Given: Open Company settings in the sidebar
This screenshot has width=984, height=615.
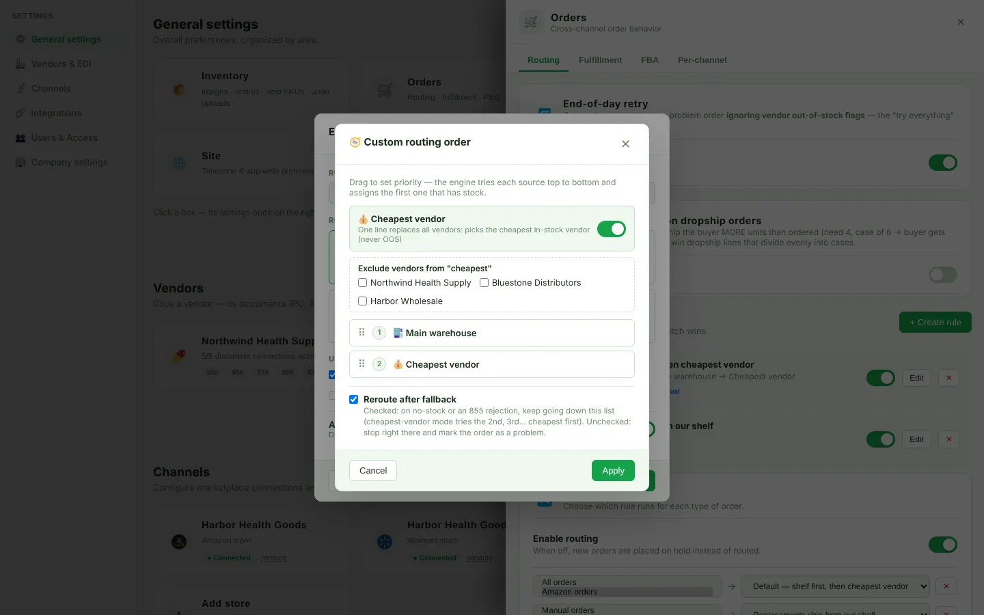Looking at the screenshot, I should (x=69, y=162).
